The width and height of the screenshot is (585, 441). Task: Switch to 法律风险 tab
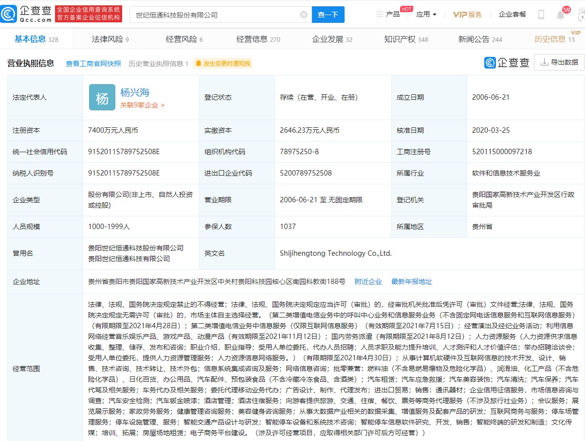click(110, 39)
